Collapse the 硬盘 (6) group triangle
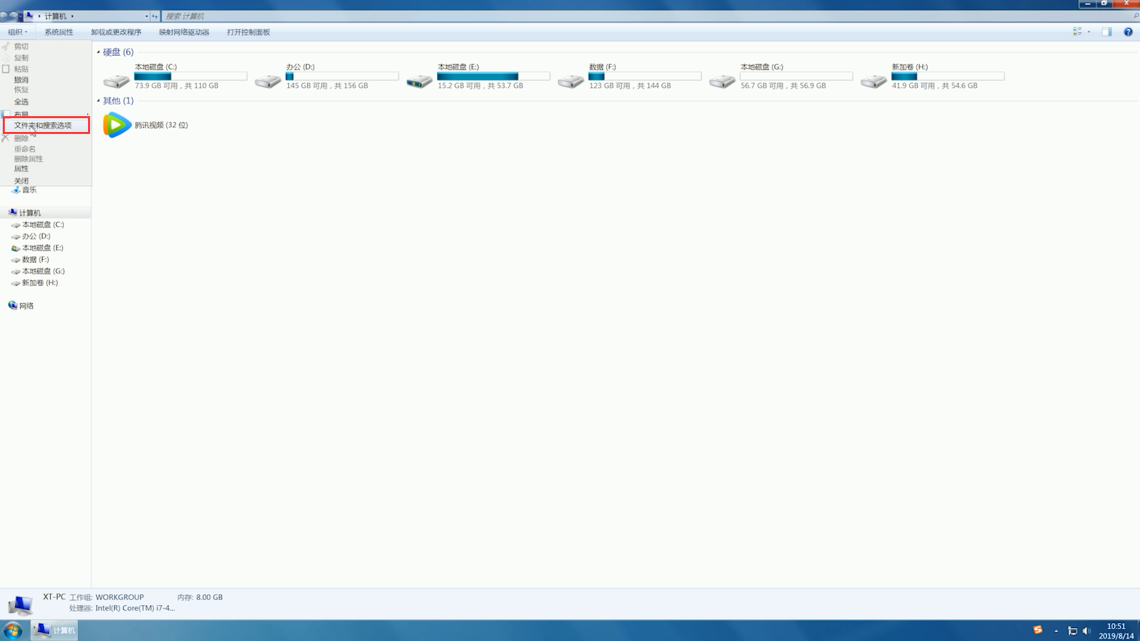Viewport: 1140px width, 641px height. coord(98,52)
